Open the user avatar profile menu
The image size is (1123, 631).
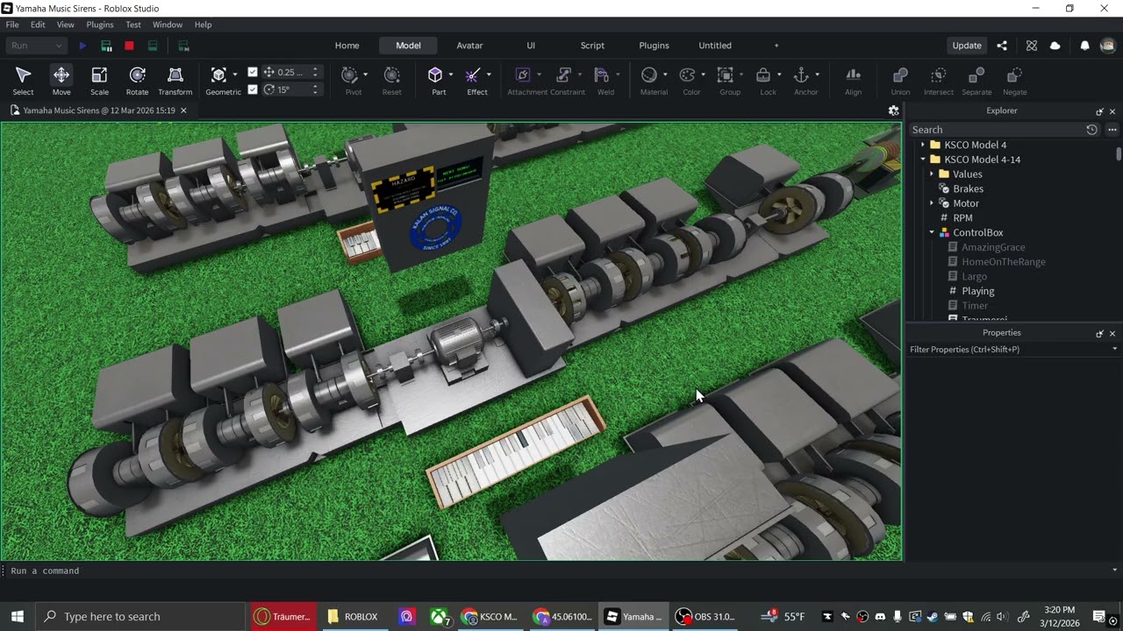(x=1108, y=46)
